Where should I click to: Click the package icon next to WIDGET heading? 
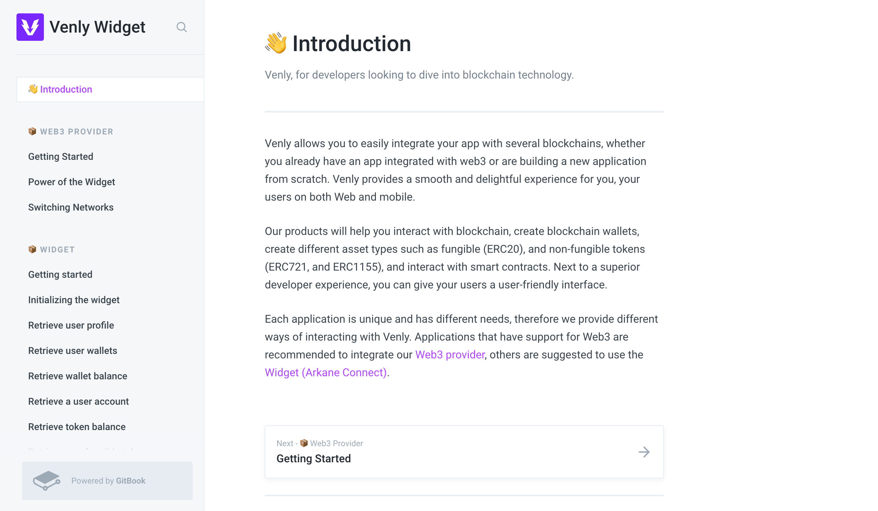click(32, 249)
